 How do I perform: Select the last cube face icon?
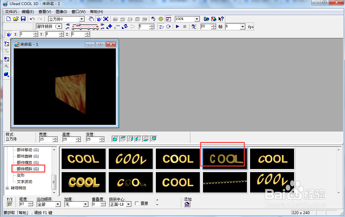[x=154, y=139]
